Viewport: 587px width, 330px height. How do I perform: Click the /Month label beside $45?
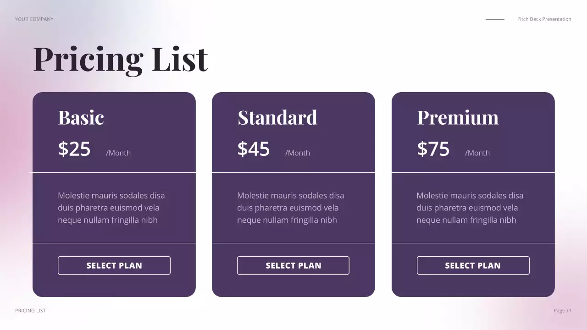pos(298,153)
